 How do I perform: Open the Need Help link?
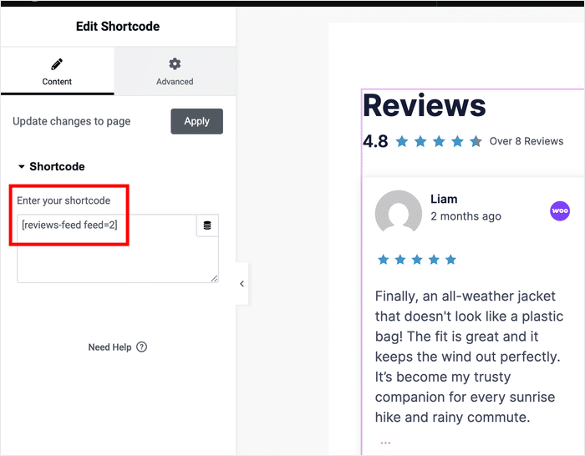click(118, 347)
